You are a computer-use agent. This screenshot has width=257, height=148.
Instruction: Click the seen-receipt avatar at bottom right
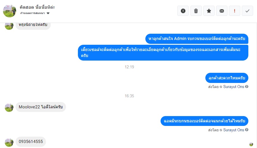click(251, 144)
